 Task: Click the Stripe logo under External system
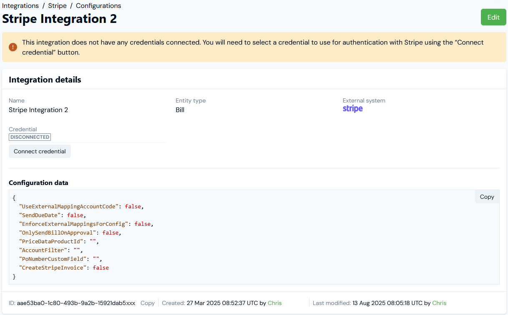(x=353, y=109)
